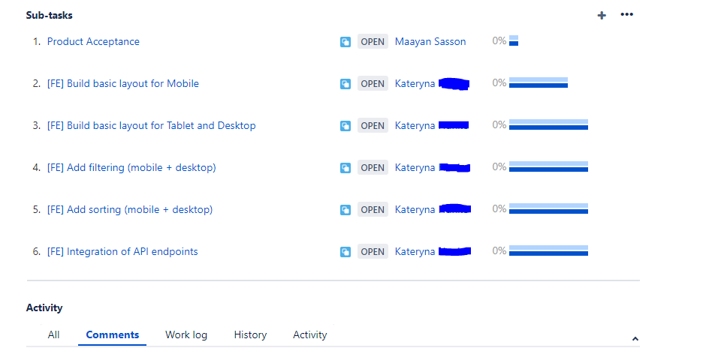The image size is (703, 363).
Task: Click sub-task type icon for Product Acceptance
Action: pos(345,42)
